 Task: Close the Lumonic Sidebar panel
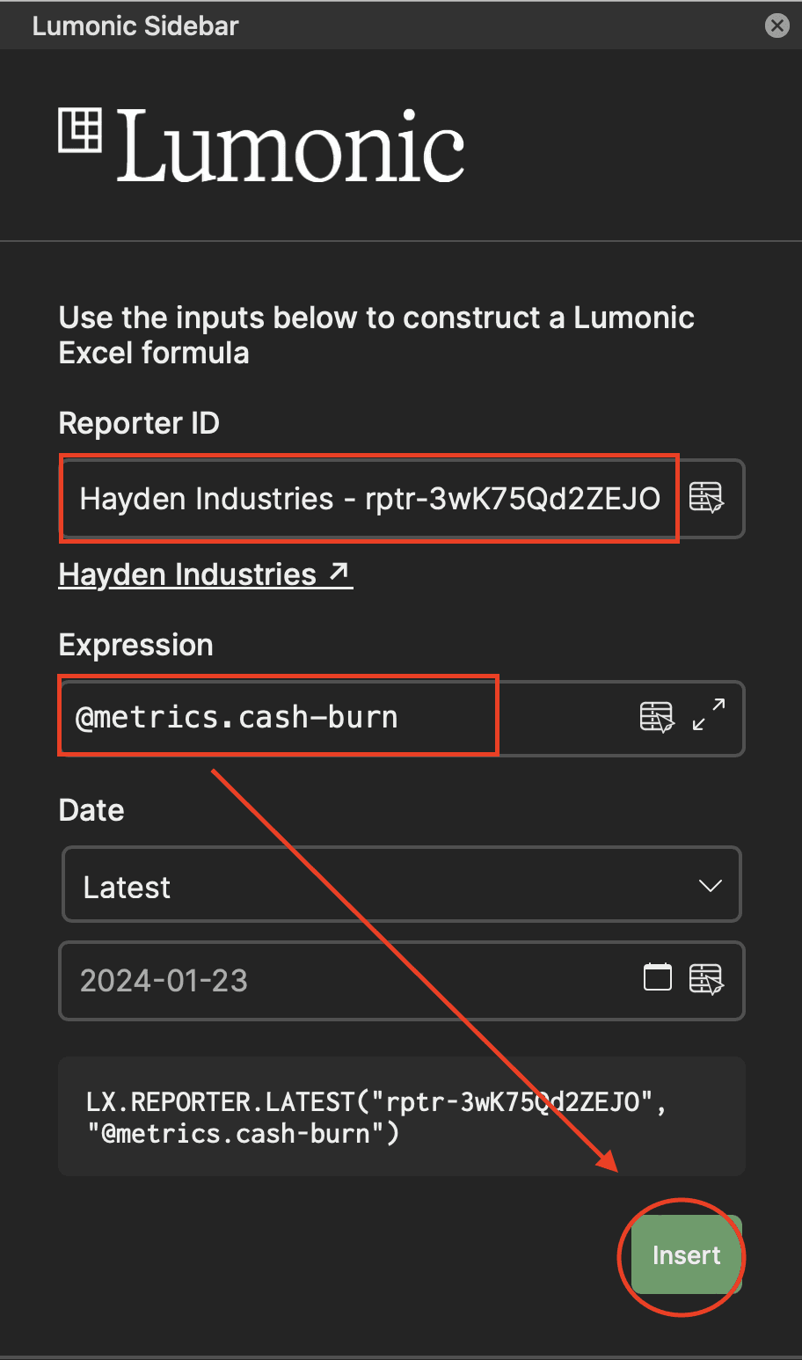[777, 26]
